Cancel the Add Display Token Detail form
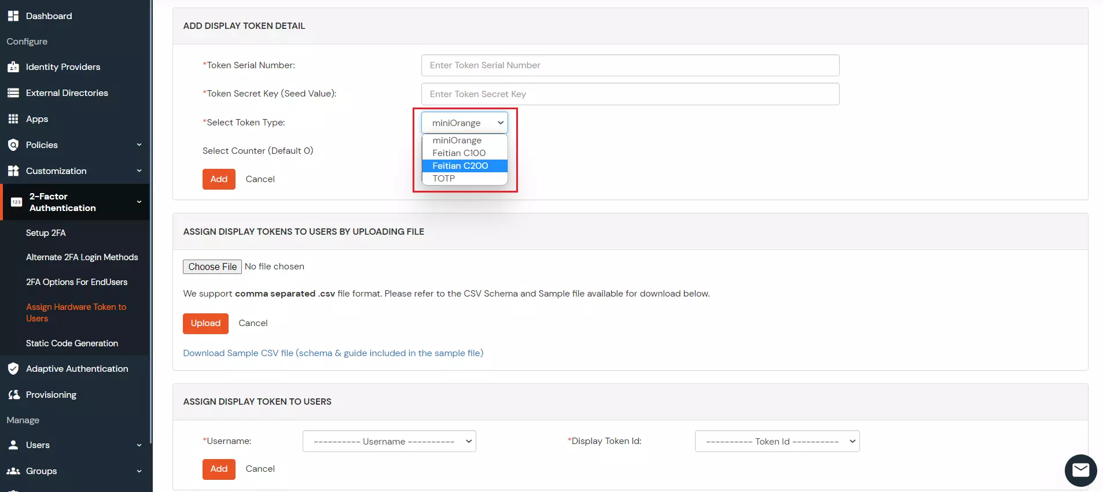 coord(260,179)
